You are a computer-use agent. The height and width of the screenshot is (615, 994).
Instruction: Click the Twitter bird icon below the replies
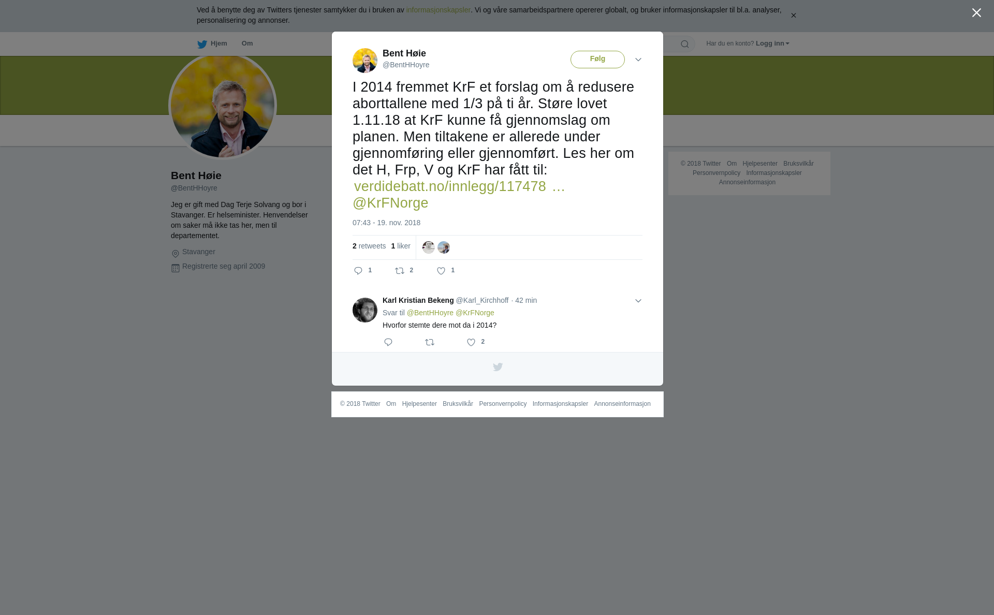[x=498, y=367]
